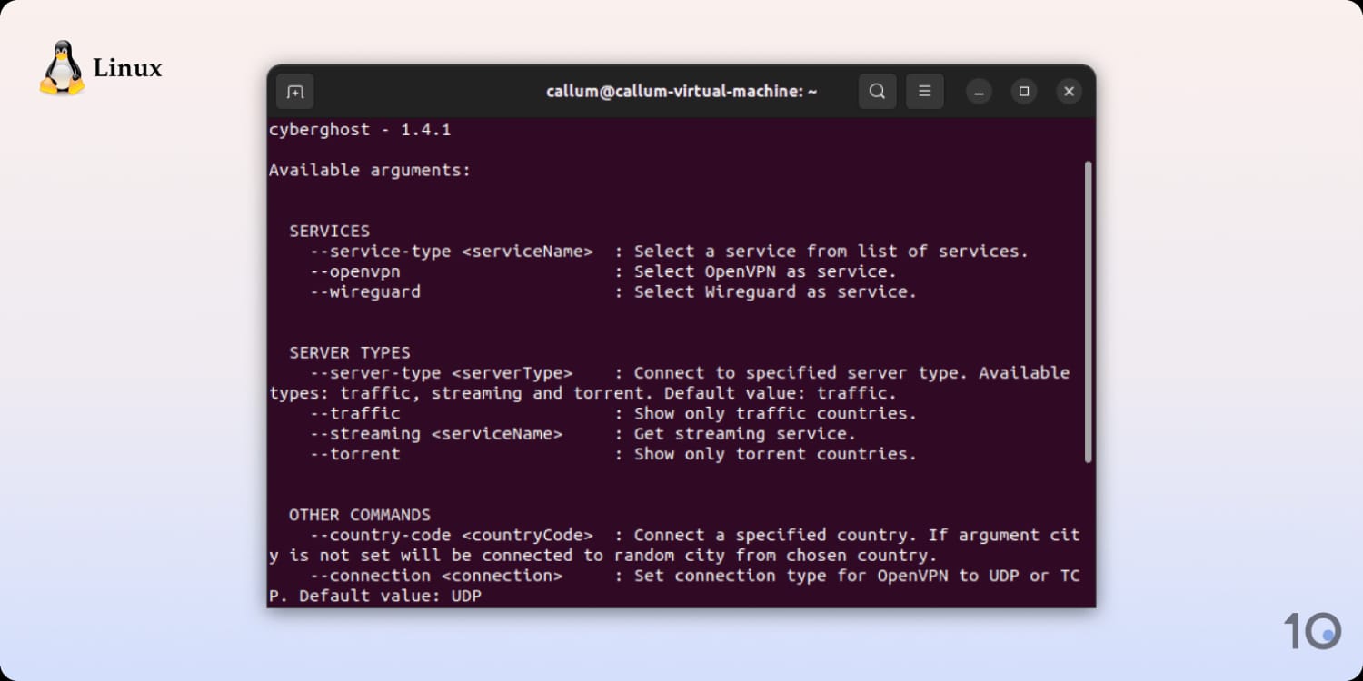Click the terminal vertical scrollbar
The image size is (1363, 681).
[1088, 311]
